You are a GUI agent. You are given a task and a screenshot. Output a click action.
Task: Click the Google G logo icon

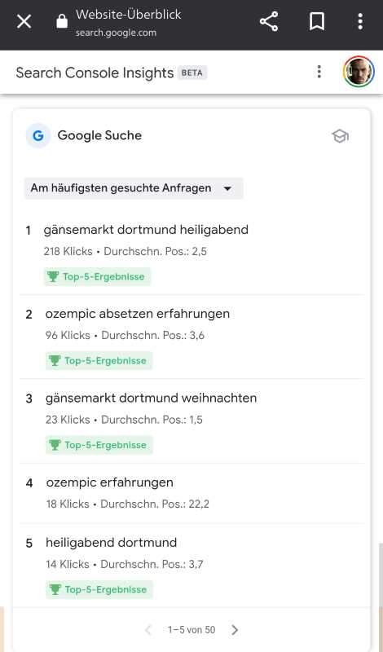[38, 135]
